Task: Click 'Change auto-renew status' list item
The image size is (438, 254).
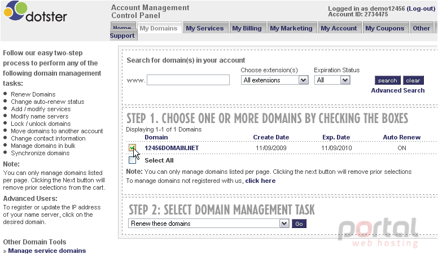Action: tap(47, 102)
